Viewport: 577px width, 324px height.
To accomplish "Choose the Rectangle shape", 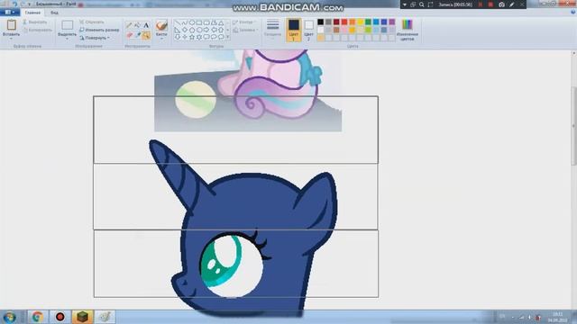I will coord(199,22).
